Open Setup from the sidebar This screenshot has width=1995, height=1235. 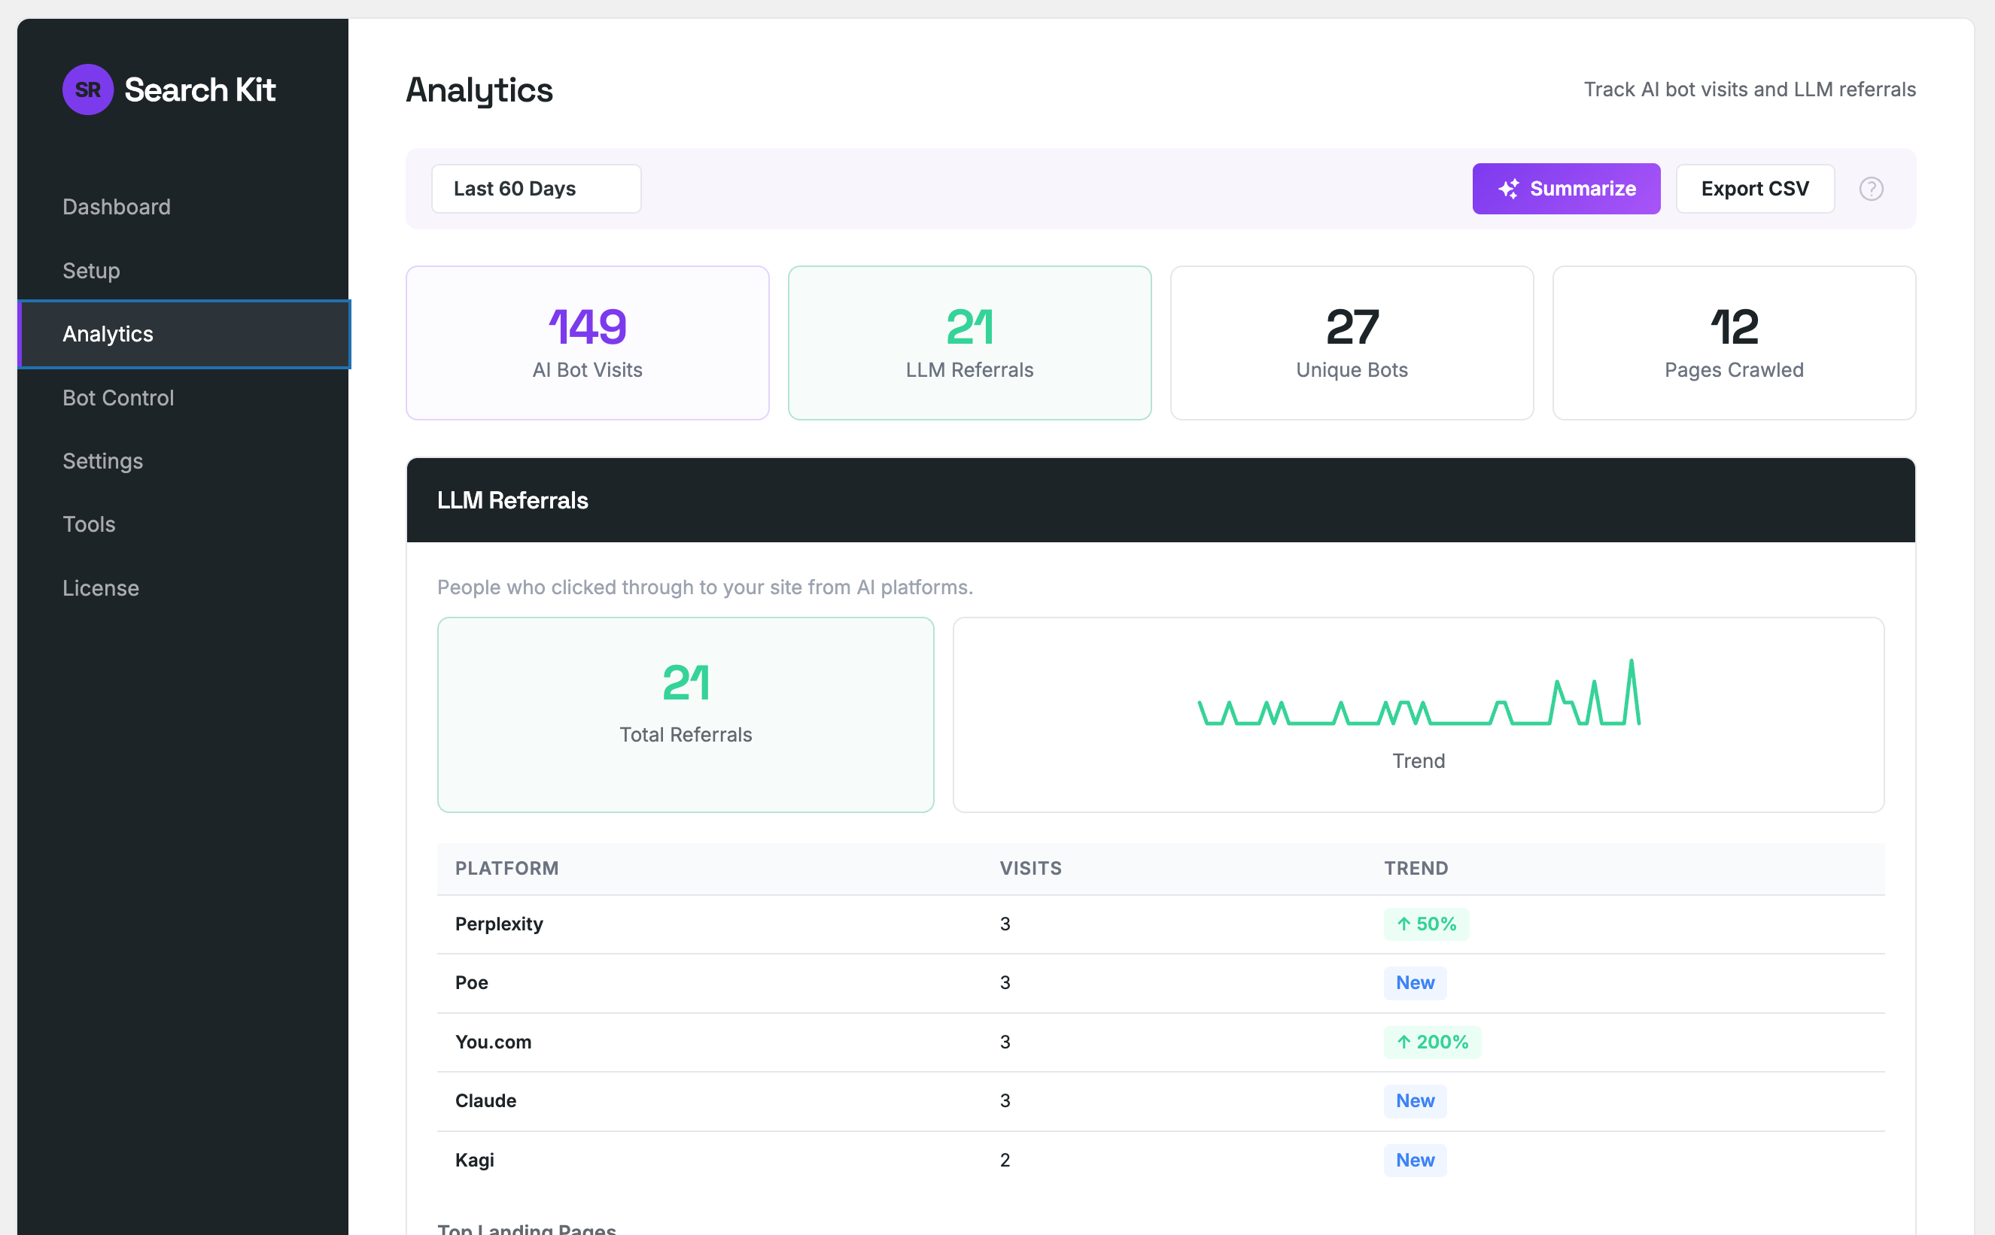pos(91,270)
